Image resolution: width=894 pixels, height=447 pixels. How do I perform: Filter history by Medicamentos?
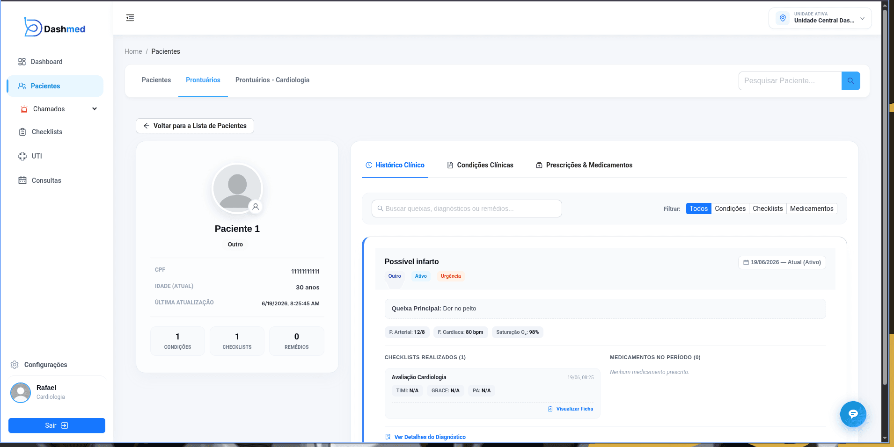(812, 209)
